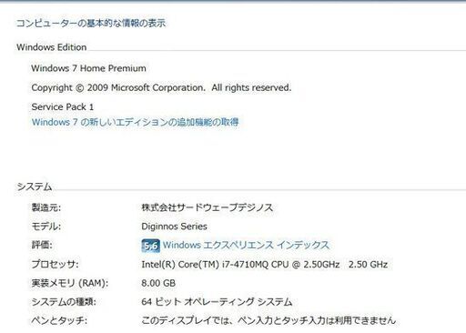Click the Service Pack 1 text
466x333 pixels.
pos(63,106)
